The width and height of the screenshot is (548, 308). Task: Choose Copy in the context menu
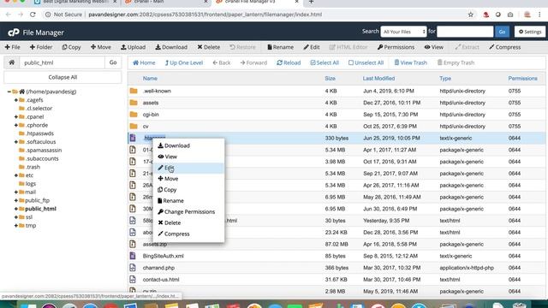click(x=188, y=190)
